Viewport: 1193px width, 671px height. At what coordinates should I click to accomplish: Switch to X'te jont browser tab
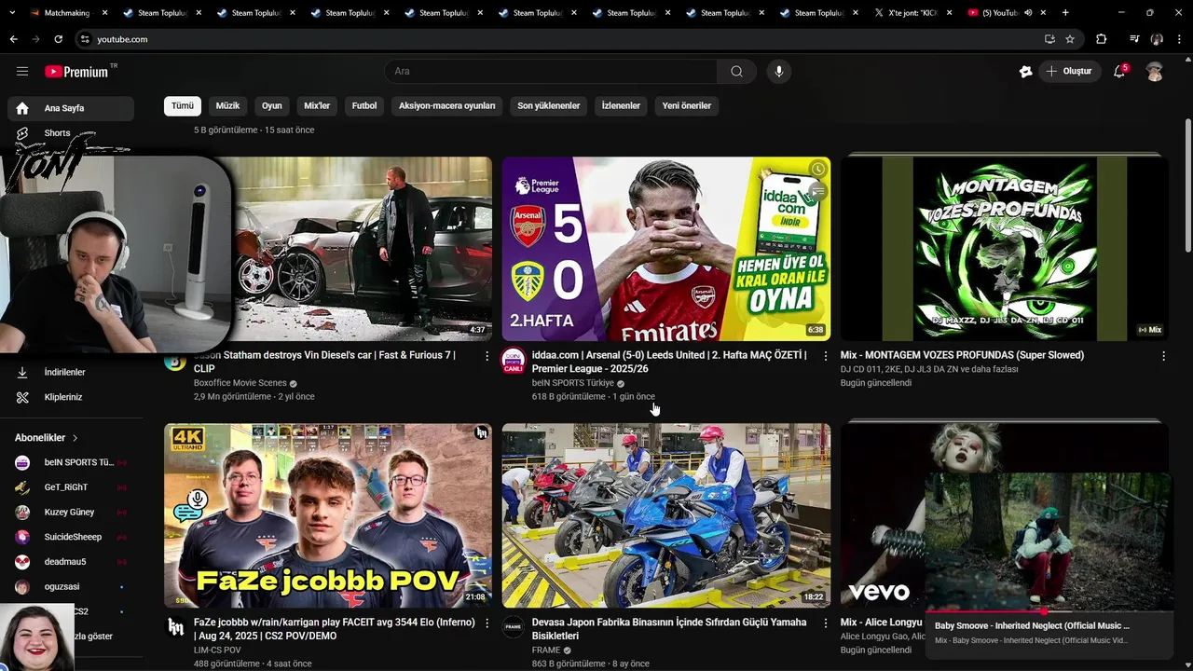tap(912, 13)
